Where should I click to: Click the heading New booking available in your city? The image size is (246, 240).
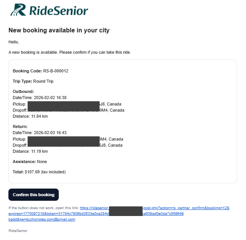point(59,30)
